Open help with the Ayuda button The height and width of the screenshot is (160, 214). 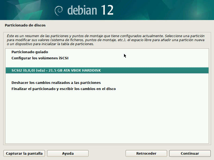click(x=68, y=153)
